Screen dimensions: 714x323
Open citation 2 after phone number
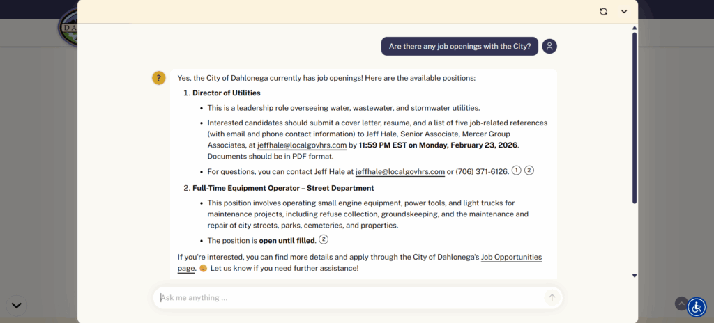529,171
